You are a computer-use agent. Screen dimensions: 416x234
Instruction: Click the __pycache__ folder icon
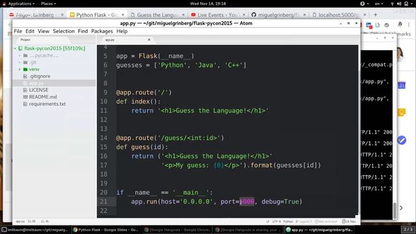pos(25,55)
